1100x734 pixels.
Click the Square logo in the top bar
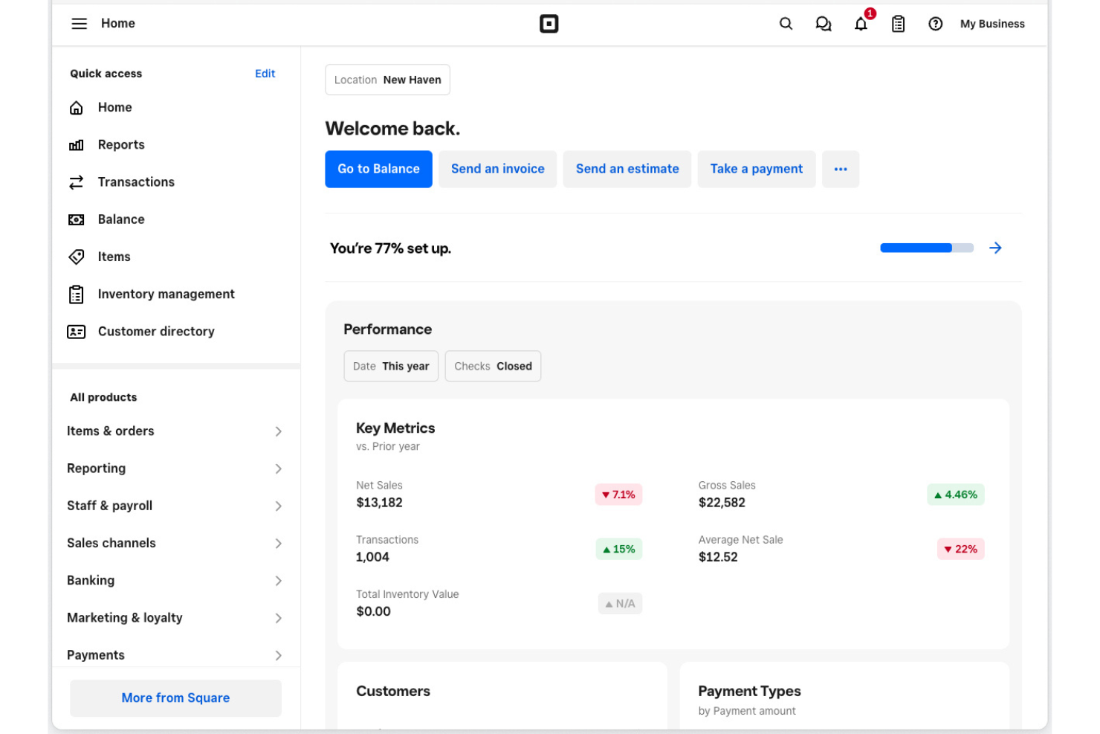(549, 23)
